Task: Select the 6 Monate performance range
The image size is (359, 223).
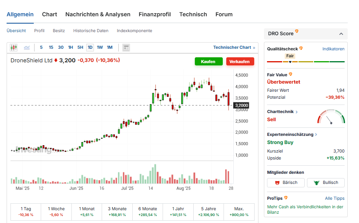Action: point(147,211)
